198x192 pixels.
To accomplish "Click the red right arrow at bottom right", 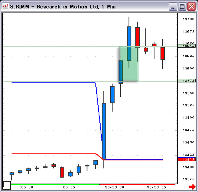I will tap(192, 187).
